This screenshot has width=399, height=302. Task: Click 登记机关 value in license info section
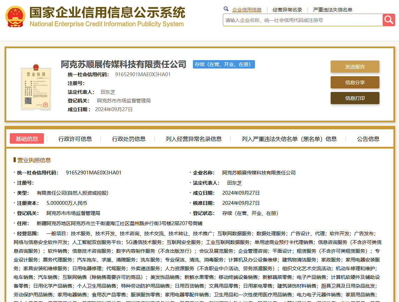(73, 213)
